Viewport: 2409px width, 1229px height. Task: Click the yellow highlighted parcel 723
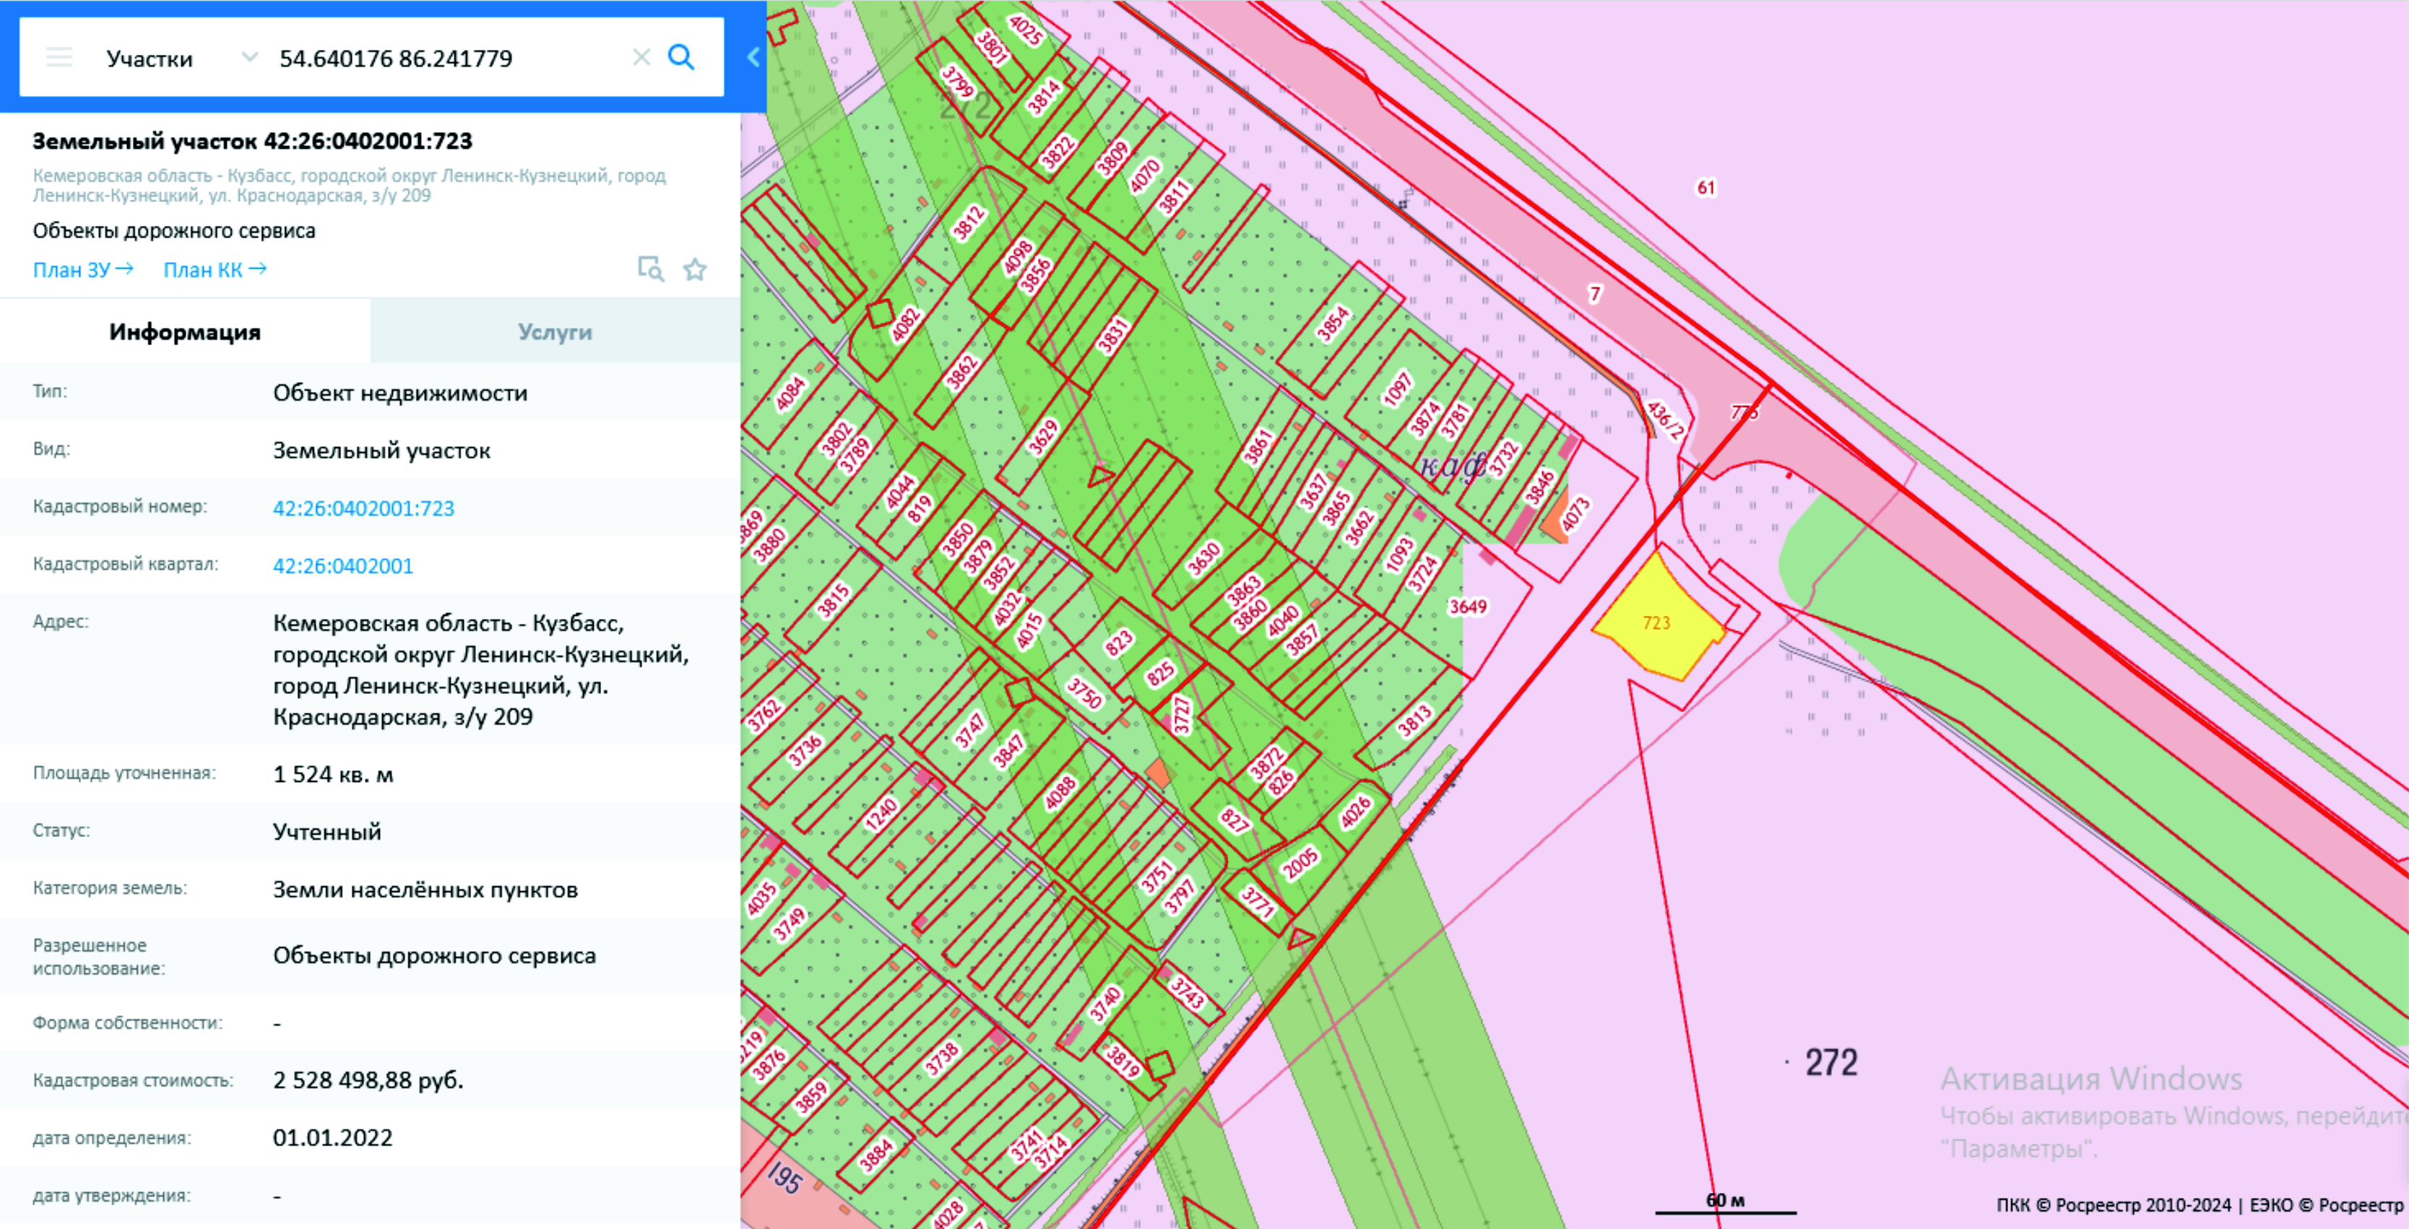point(1656,623)
